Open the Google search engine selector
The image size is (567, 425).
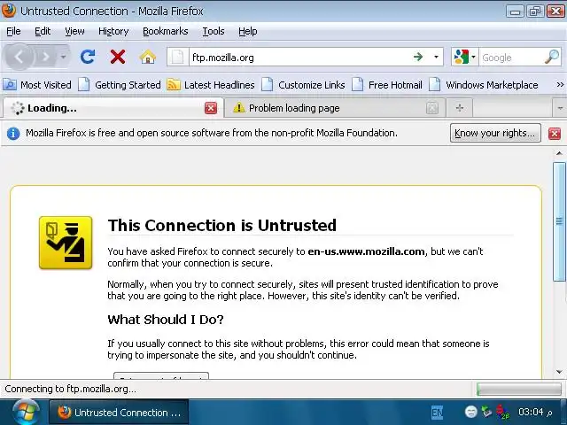click(x=464, y=57)
